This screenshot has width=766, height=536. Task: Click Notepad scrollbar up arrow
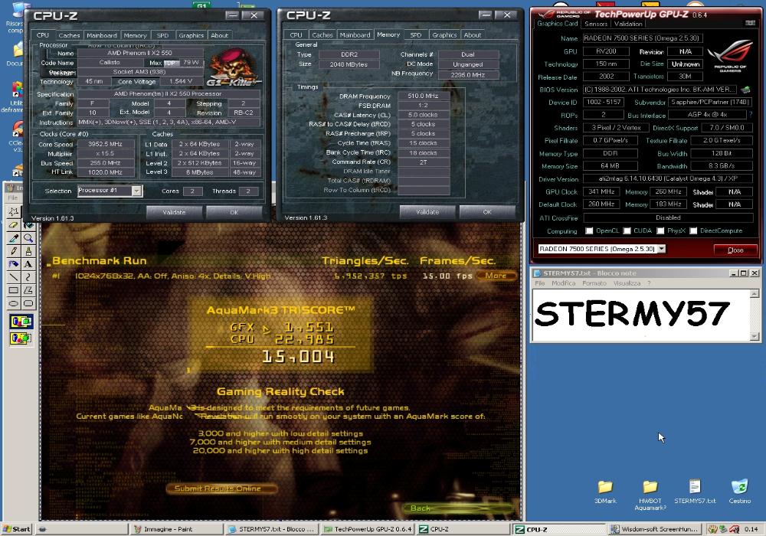[x=755, y=294]
